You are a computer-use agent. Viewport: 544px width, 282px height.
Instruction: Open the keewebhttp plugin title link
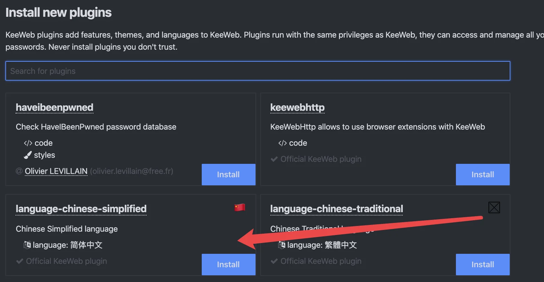(298, 107)
